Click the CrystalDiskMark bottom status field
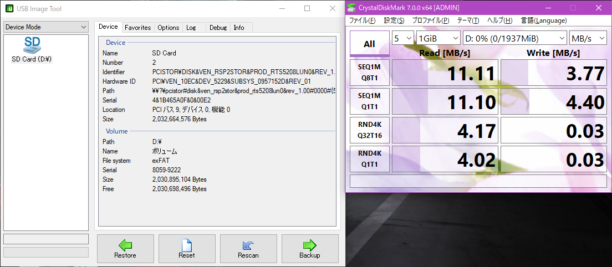This screenshot has width=612, height=267. pos(478,181)
